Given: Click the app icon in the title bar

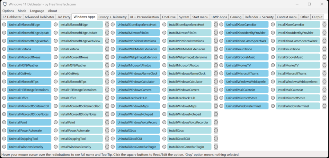Looking at the screenshot, I should coord(5,4).
